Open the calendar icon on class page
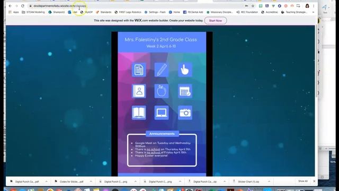 tap(185, 91)
